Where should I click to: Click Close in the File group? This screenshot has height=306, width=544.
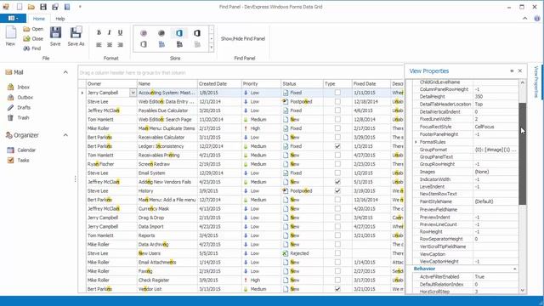point(33,39)
